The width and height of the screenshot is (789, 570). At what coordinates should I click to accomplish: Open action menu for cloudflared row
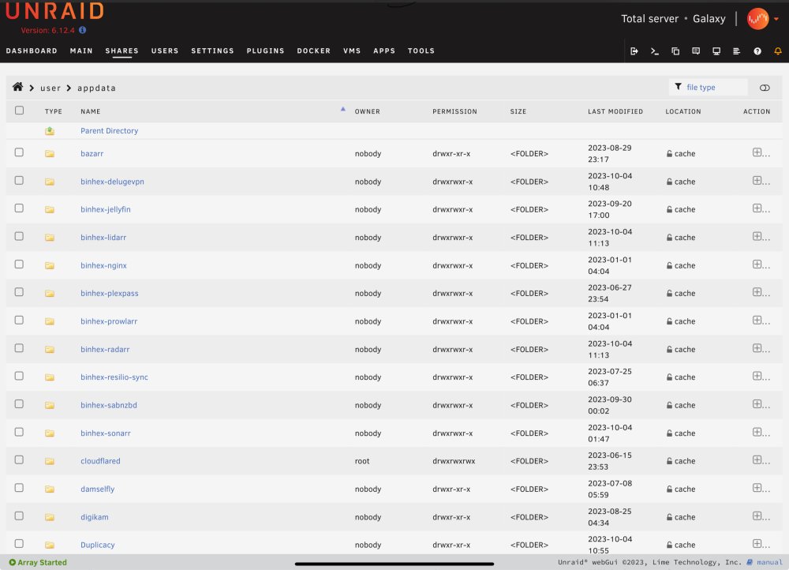point(761,460)
